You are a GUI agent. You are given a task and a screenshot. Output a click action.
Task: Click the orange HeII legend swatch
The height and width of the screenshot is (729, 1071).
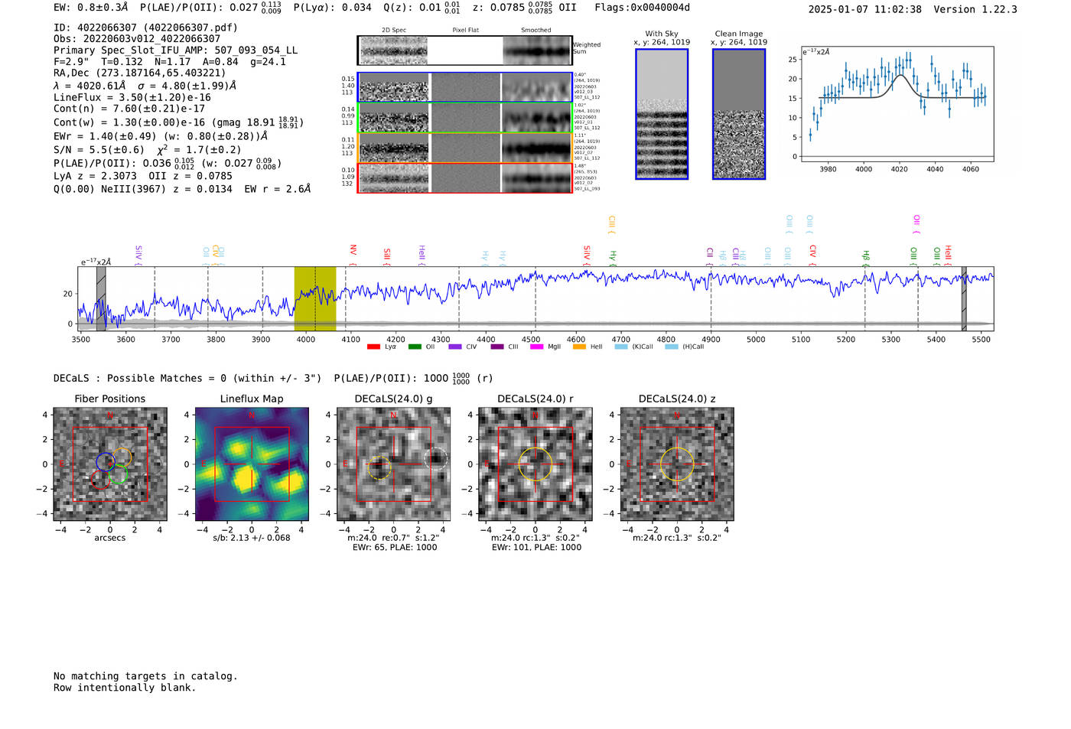(x=579, y=347)
